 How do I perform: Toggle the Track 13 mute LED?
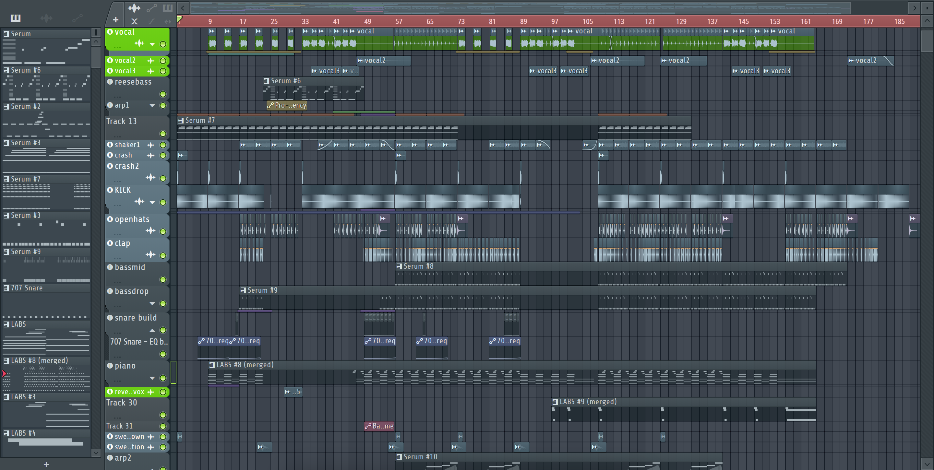pyautogui.click(x=163, y=134)
